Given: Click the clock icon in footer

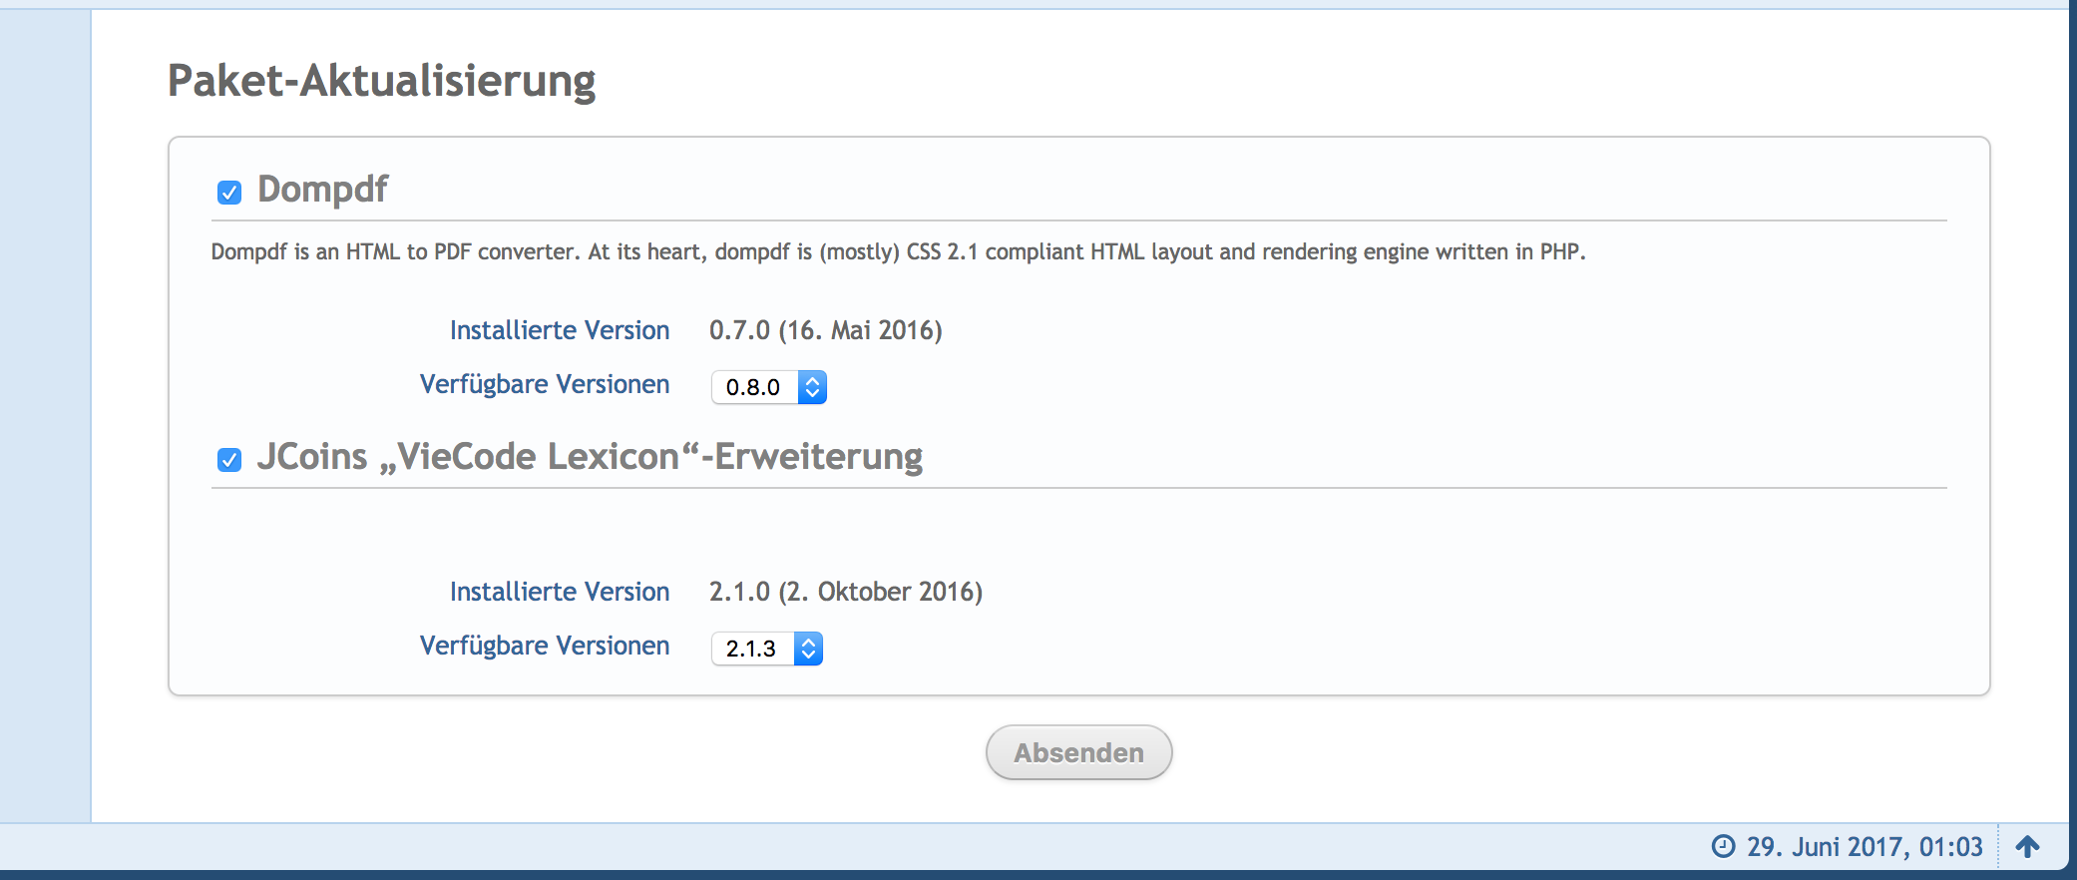Looking at the screenshot, I should (1723, 847).
